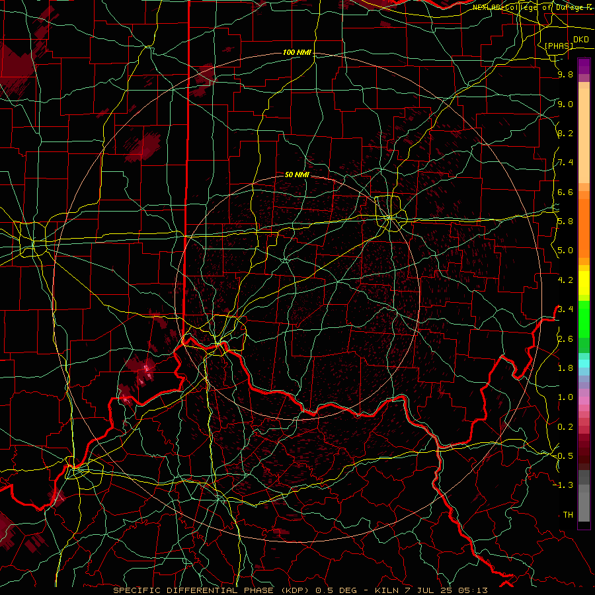
Task: Click the 7.4 legend value
Action: (x=565, y=163)
